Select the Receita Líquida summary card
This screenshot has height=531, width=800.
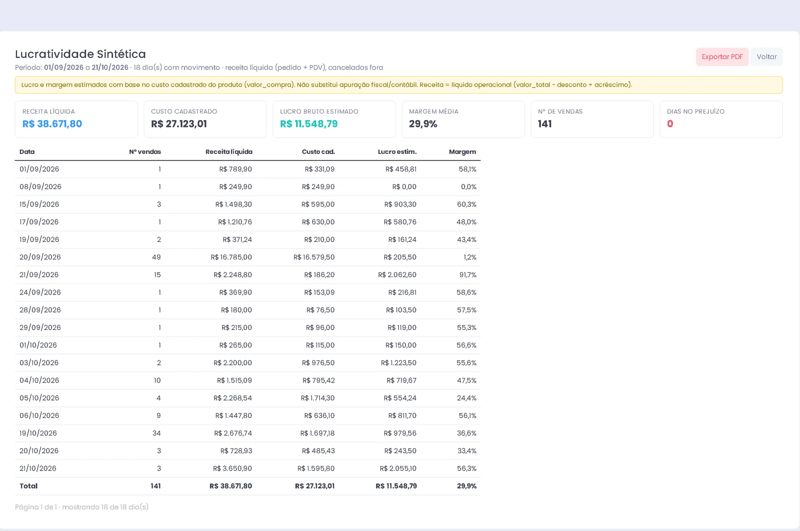tap(76, 119)
